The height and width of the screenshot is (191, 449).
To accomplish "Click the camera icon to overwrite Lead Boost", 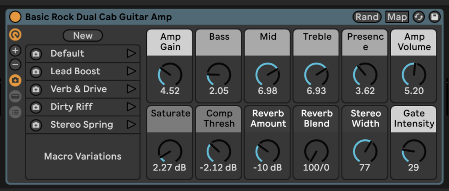I will coord(36,72).
